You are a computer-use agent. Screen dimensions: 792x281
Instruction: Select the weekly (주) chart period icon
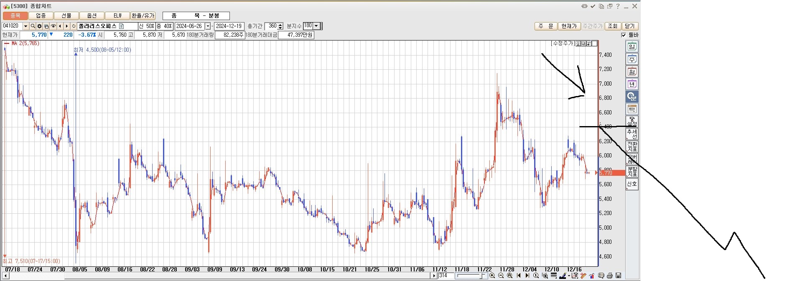coord(632,59)
